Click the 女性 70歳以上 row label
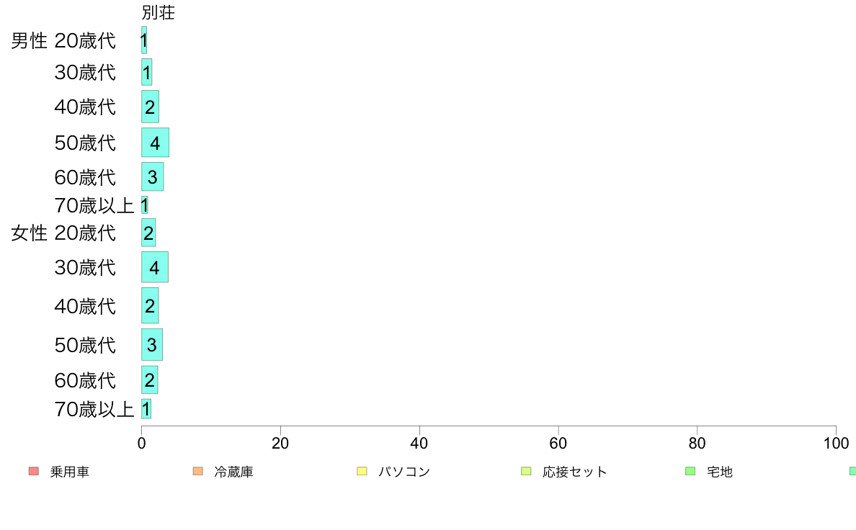The width and height of the screenshot is (856, 530). [94, 409]
